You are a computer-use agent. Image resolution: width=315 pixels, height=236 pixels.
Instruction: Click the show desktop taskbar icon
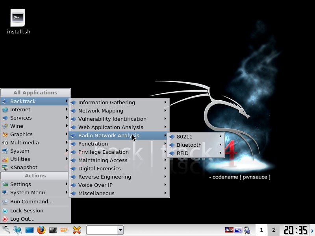point(29,230)
